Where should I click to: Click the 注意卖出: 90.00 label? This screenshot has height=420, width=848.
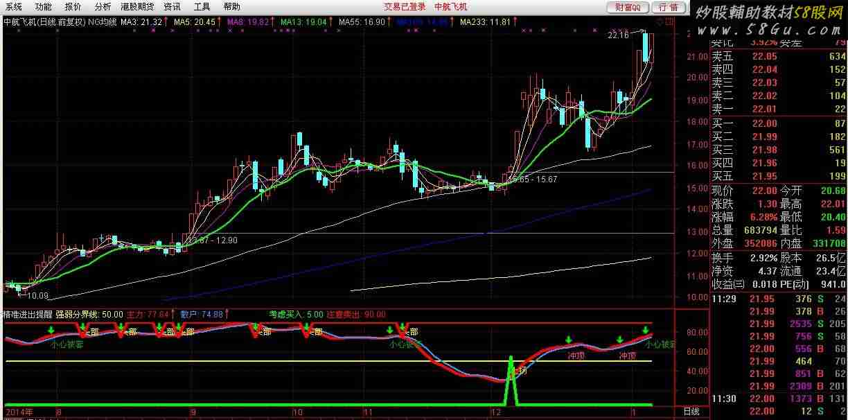pos(356,314)
